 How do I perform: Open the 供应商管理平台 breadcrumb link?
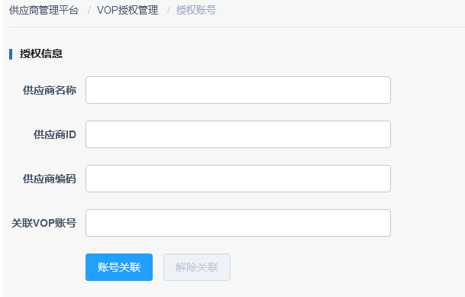click(44, 11)
